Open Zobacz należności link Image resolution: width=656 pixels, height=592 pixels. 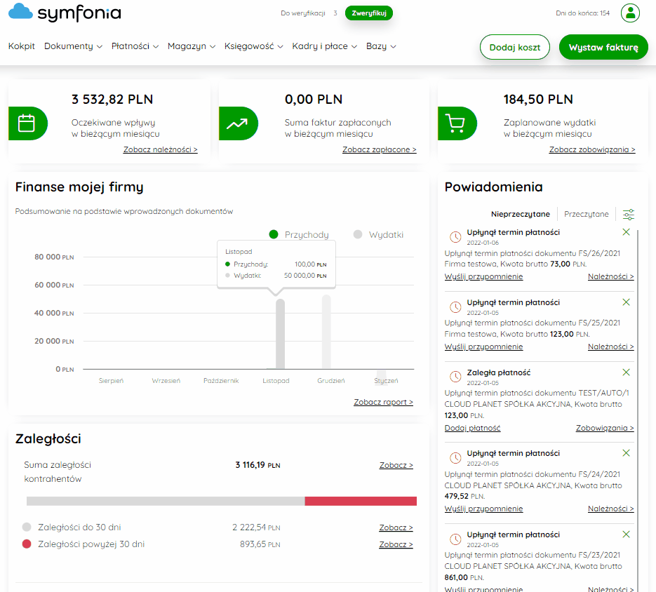[160, 149]
